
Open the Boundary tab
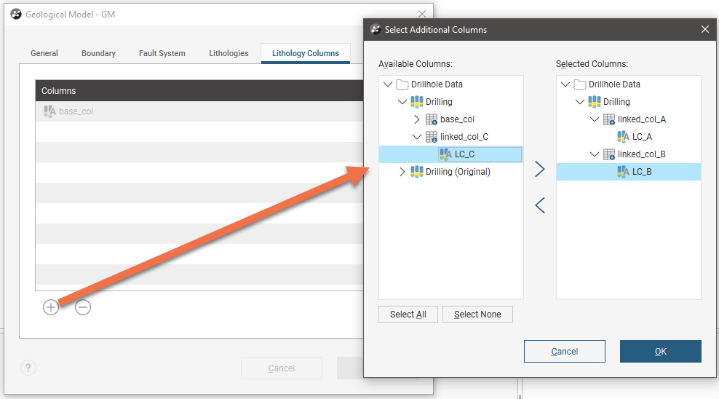coord(98,53)
